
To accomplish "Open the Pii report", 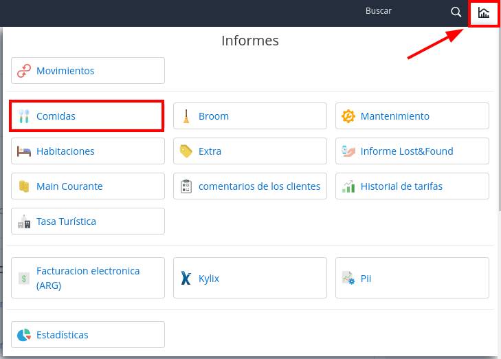I will 412,278.
